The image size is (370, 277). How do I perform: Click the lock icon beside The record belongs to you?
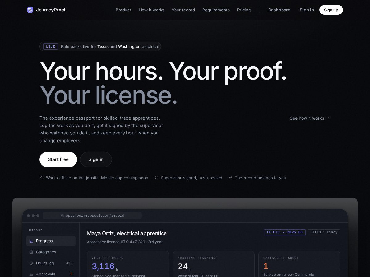point(231,178)
